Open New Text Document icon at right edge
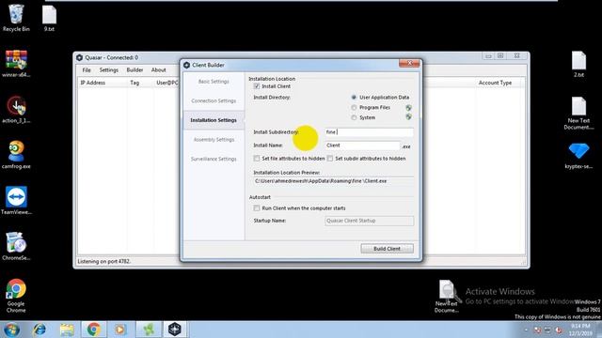Image resolution: width=602 pixels, height=338 pixels. point(579,114)
